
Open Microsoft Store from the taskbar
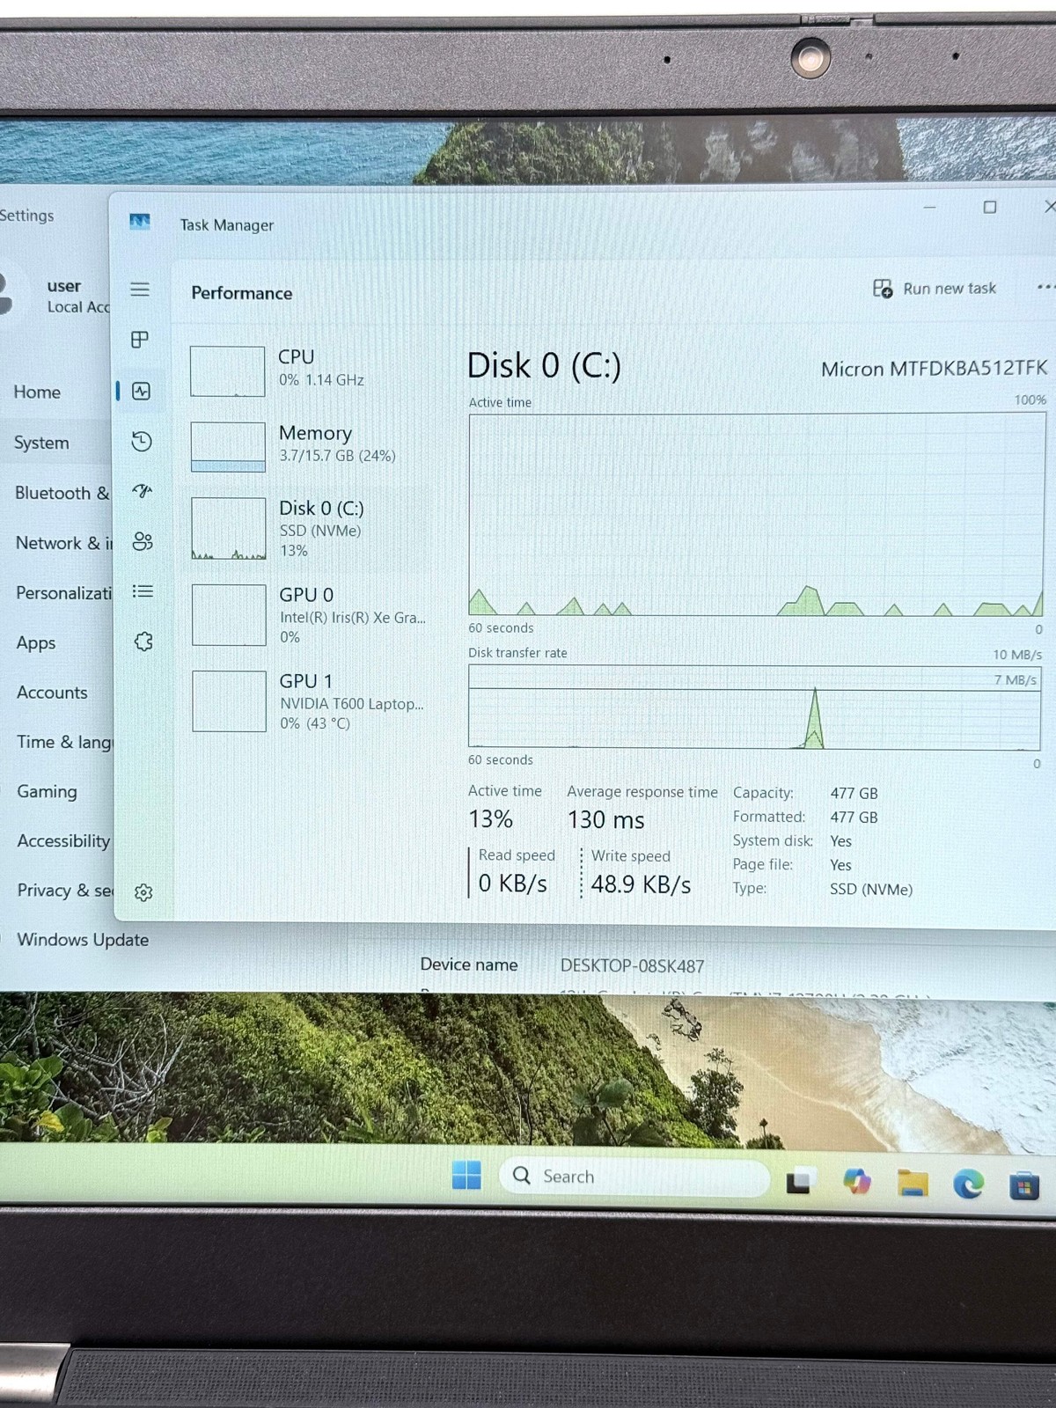(1023, 1187)
